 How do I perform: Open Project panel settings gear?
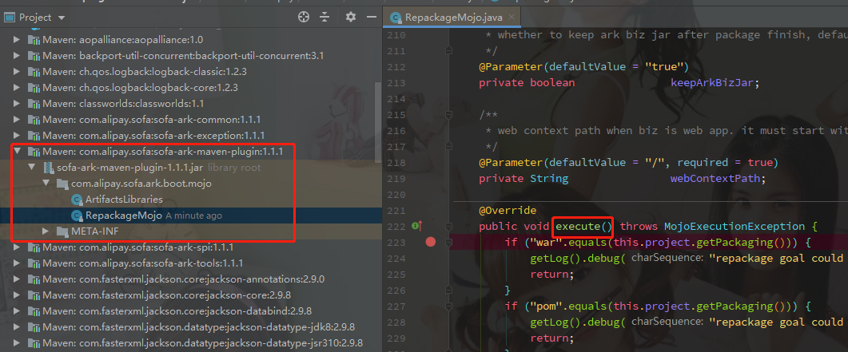(351, 18)
